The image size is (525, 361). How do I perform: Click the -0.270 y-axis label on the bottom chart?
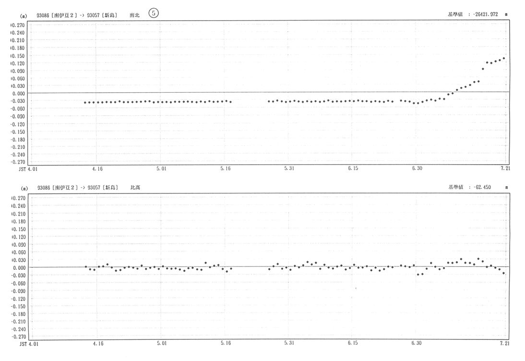click(x=18, y=337)
